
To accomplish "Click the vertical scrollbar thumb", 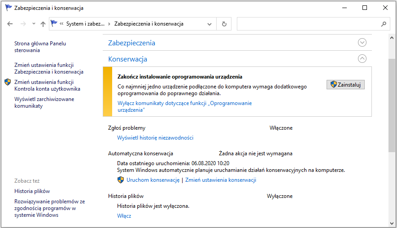I will click(x=392, y=105).
